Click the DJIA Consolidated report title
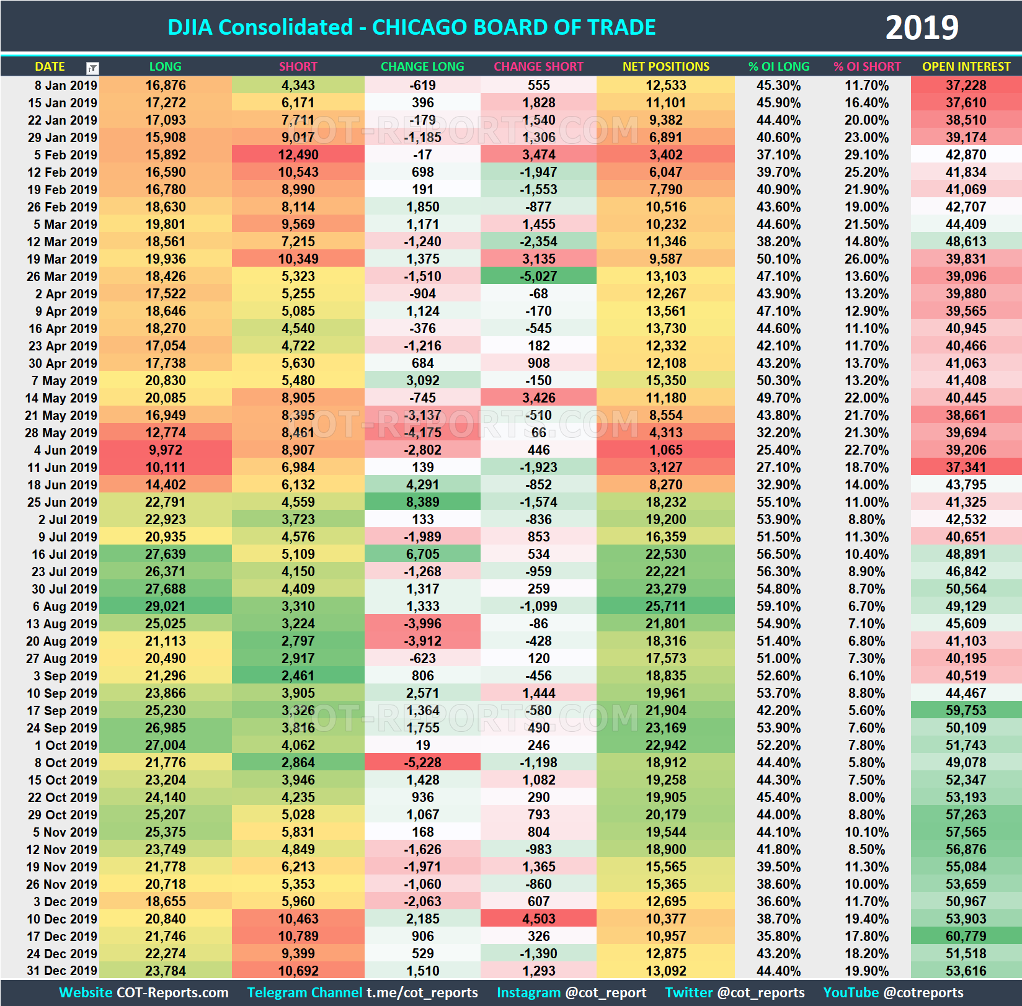Viewport: 1022px width, 1006px height. point(412,26)
